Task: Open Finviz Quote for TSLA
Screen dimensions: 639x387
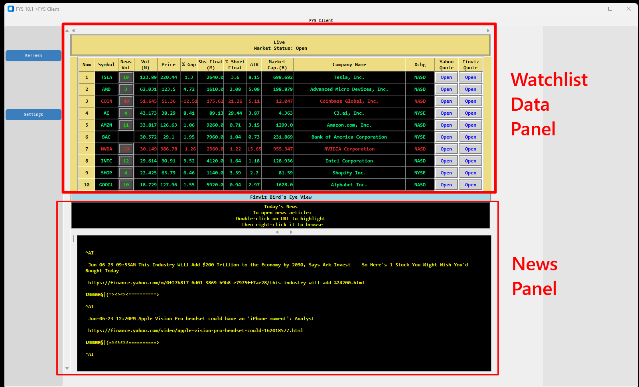Action: [x=471, y=77]
